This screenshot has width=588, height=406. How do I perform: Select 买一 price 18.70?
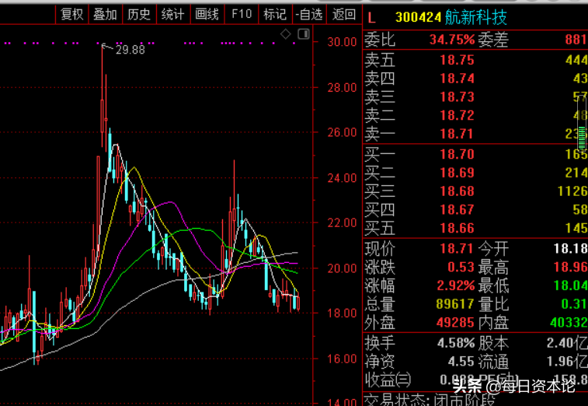click(x=458, y=154)
